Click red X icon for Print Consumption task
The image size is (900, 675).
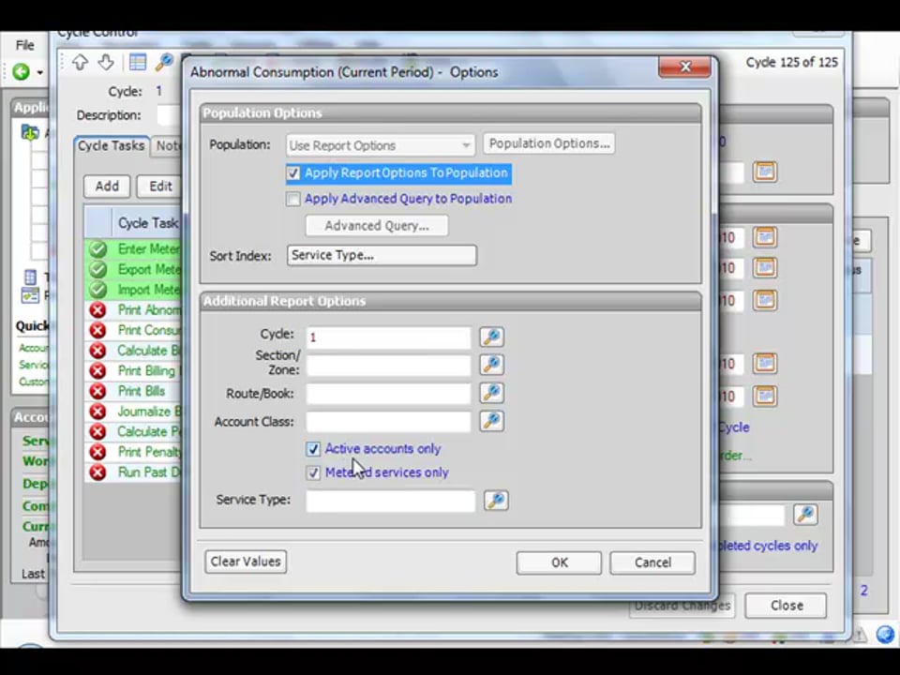click(98, 330)
